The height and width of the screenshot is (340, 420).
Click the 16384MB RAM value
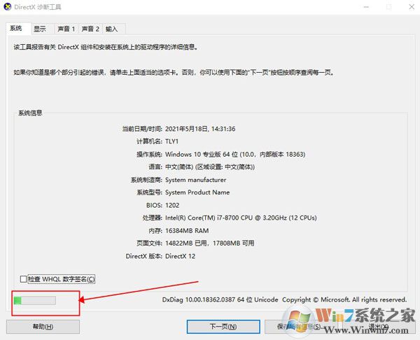click(x=187, y=231)
